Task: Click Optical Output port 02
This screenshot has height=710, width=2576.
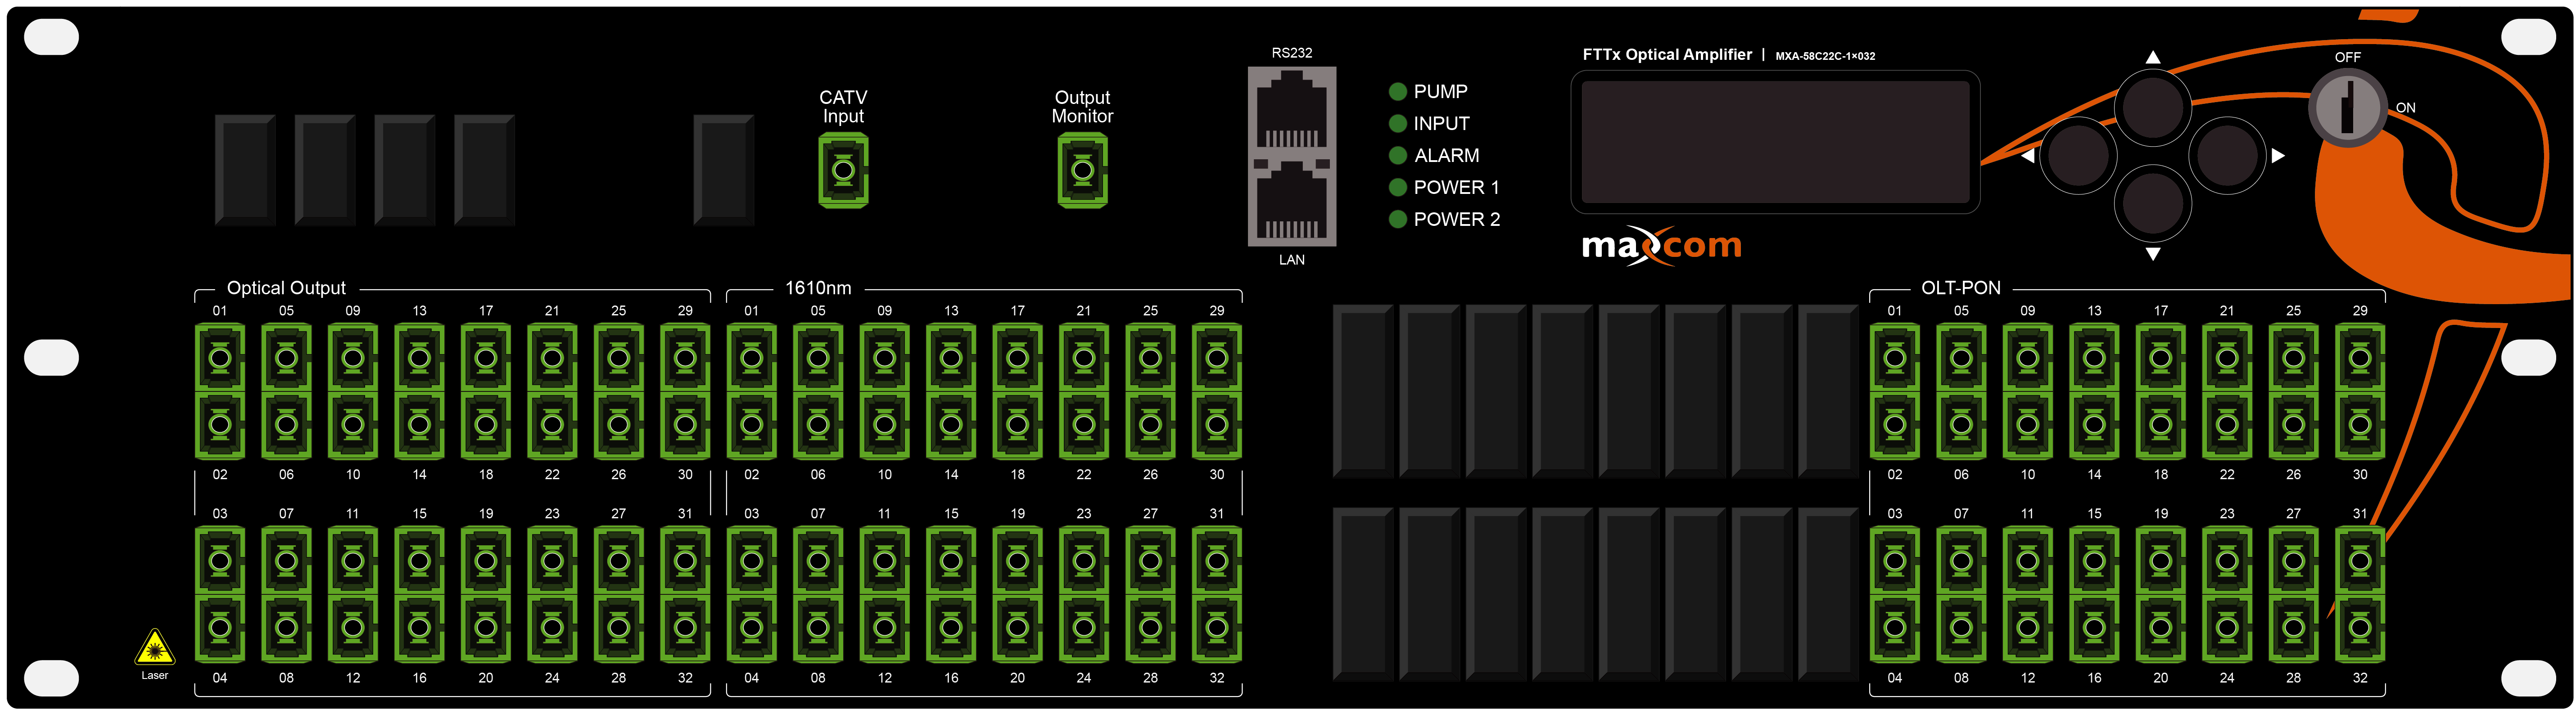Action: (220, 425)
